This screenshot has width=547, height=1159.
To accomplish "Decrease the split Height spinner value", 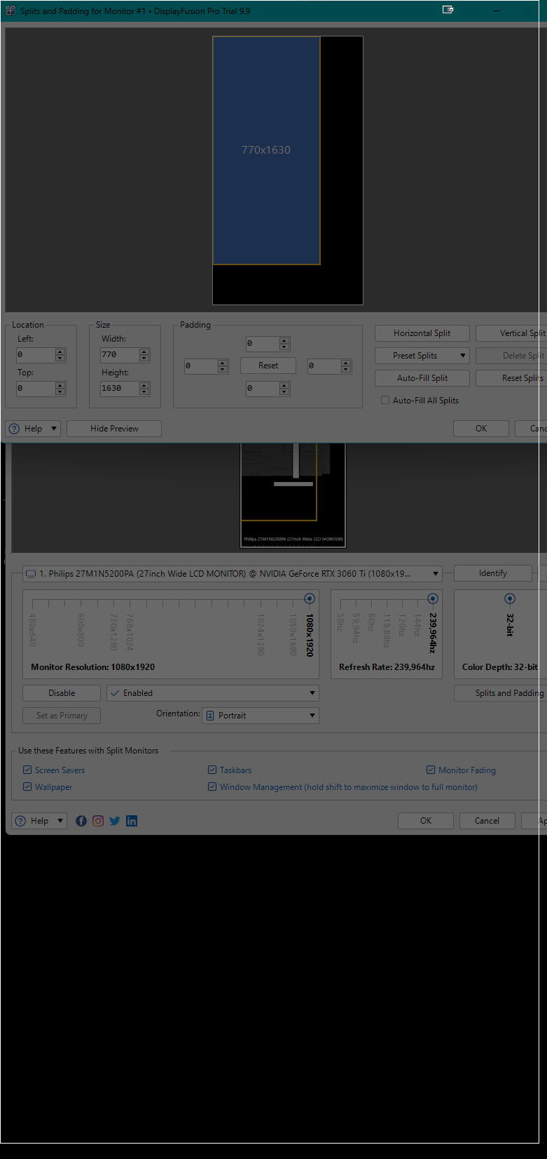I will point(144,391).
